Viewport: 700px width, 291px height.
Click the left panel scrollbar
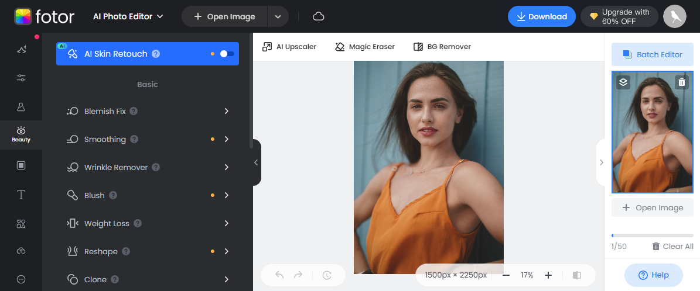click(x=251, y=92)
